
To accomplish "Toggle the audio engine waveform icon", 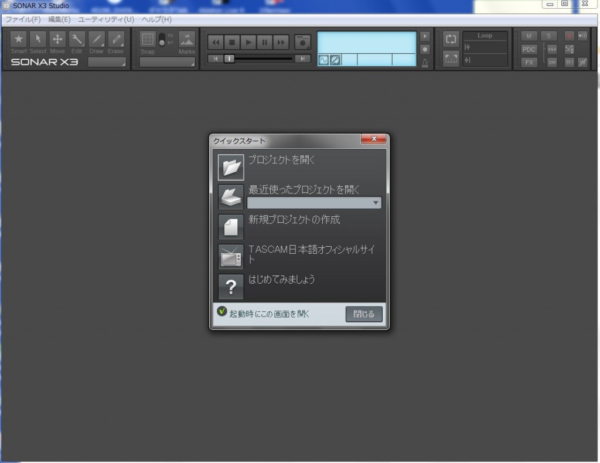I will (323, 60).
